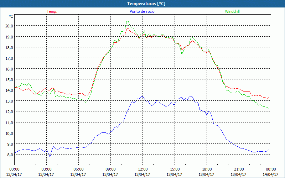Click the 03:00 time axis label
Viewport: 285px width, 178px height.
[46, 169]
